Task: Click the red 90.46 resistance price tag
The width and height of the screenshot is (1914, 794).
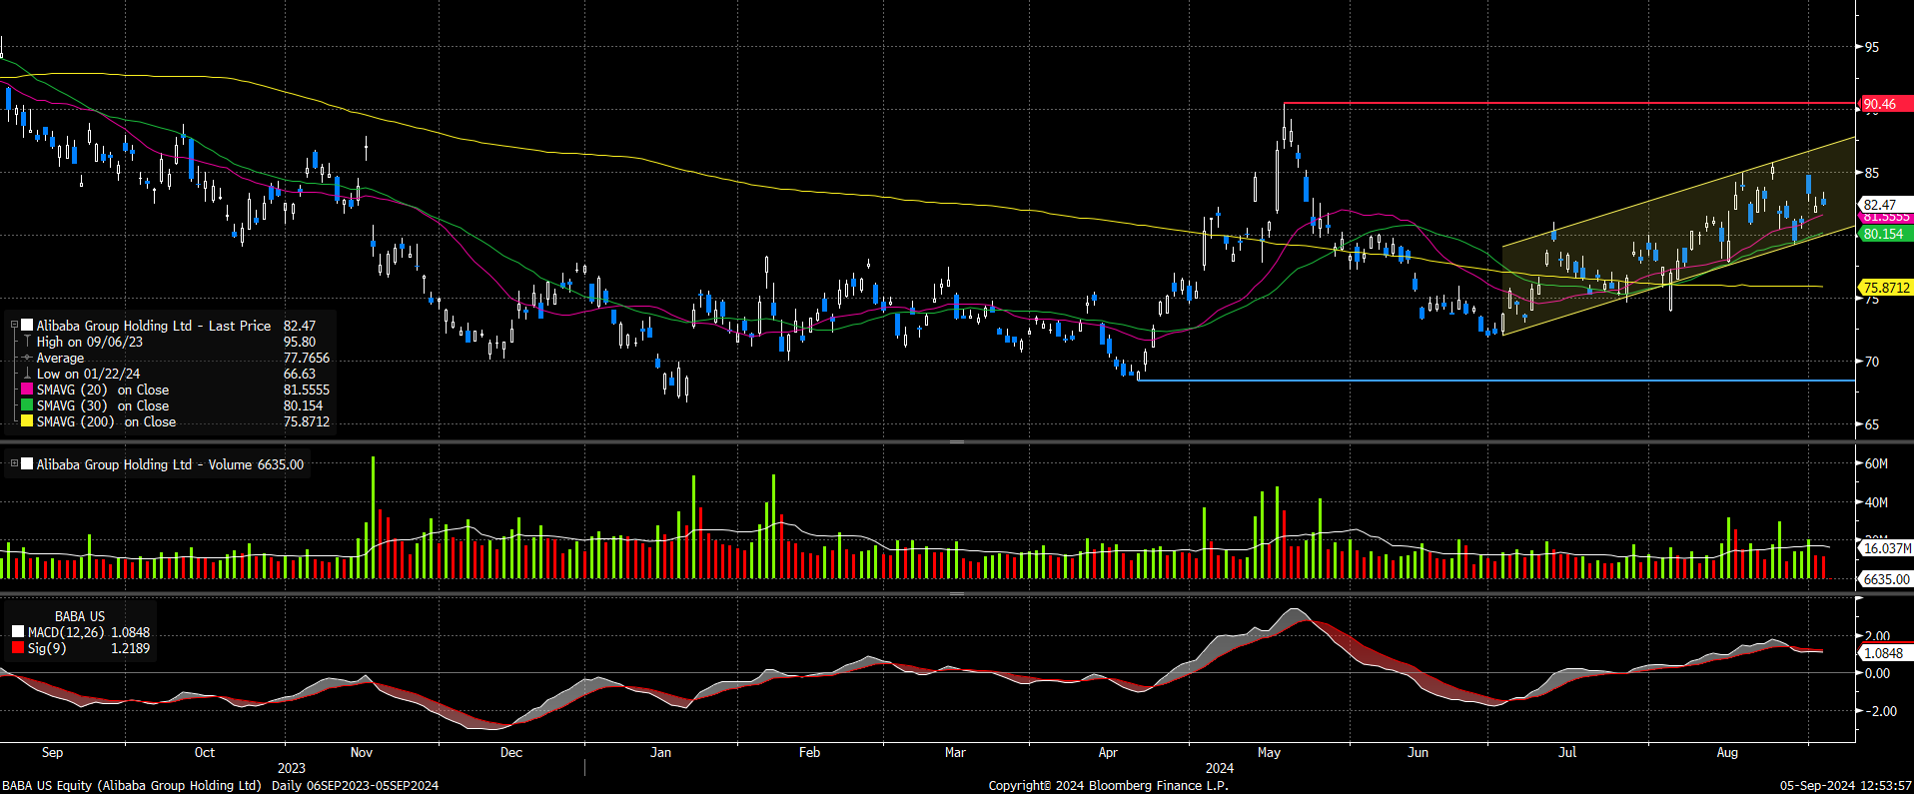Action: [1885, 104]
